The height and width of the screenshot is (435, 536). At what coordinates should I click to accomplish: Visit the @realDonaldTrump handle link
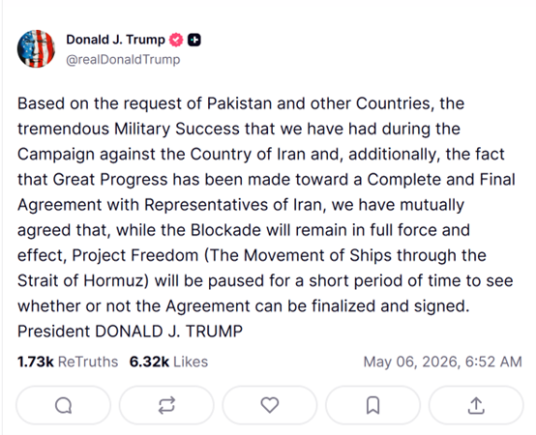click(123, 59)
